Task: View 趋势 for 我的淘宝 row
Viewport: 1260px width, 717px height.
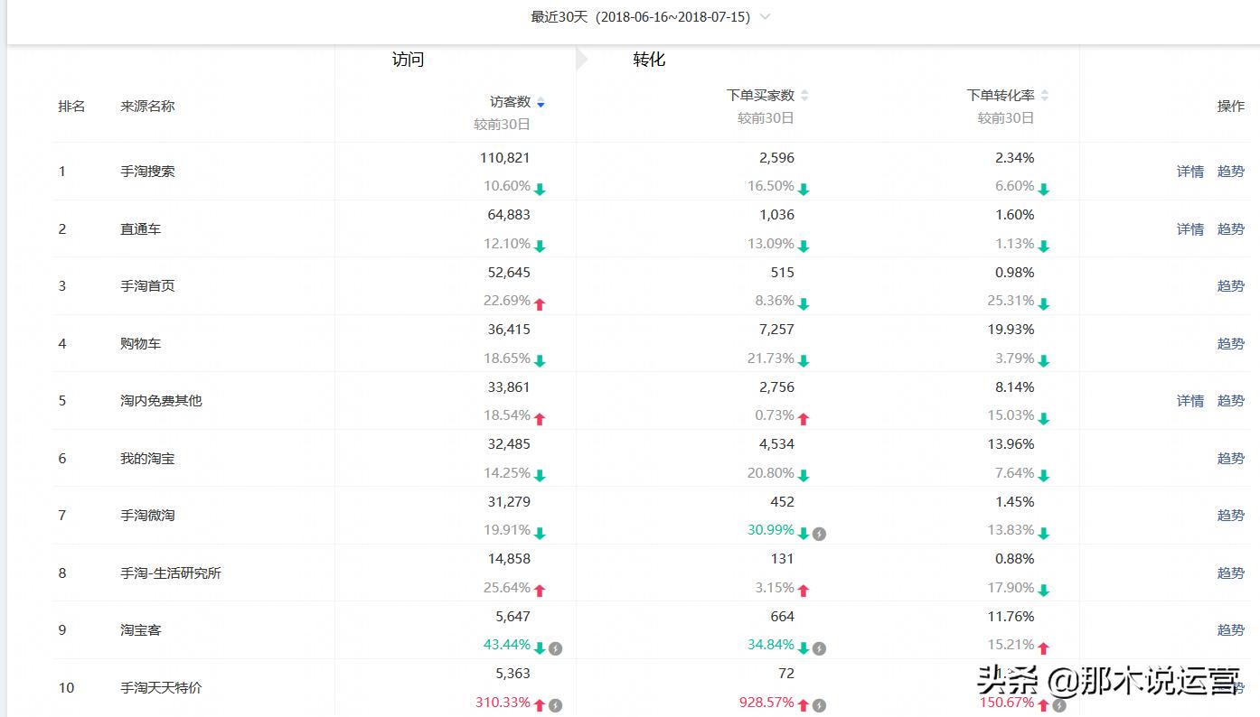Action: coord(1230,459)
